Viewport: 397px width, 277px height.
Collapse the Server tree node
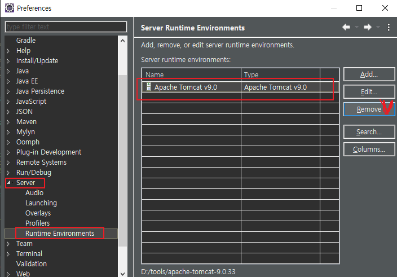point(9,182)
